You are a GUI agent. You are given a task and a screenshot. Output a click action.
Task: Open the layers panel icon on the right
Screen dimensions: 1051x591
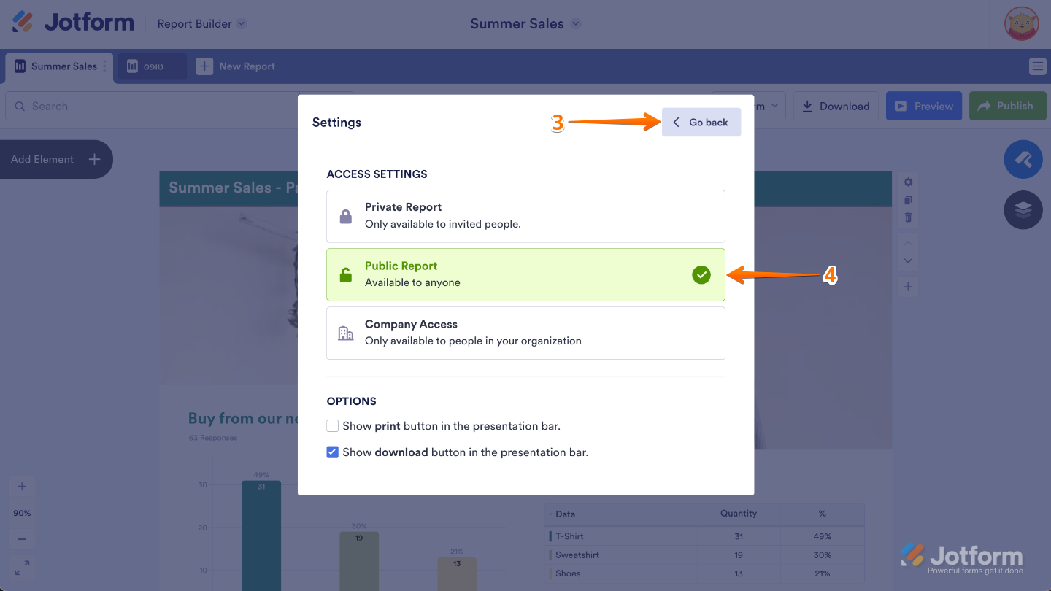pyautogui.click(x=1023, y=210)
